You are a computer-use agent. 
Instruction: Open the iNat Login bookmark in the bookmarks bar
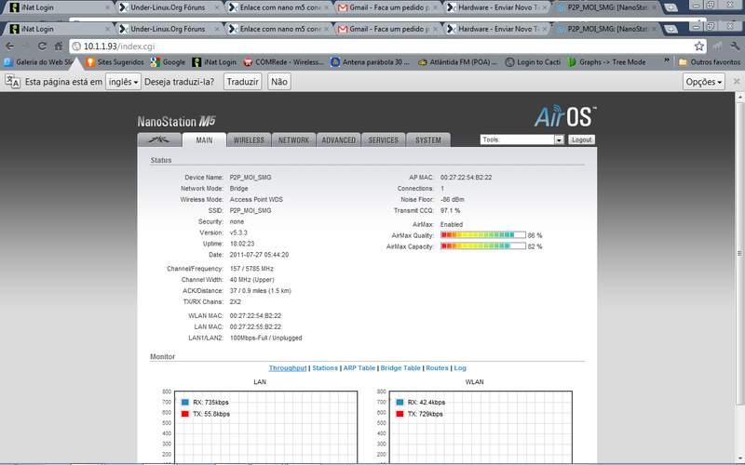(x=214, y=62)
